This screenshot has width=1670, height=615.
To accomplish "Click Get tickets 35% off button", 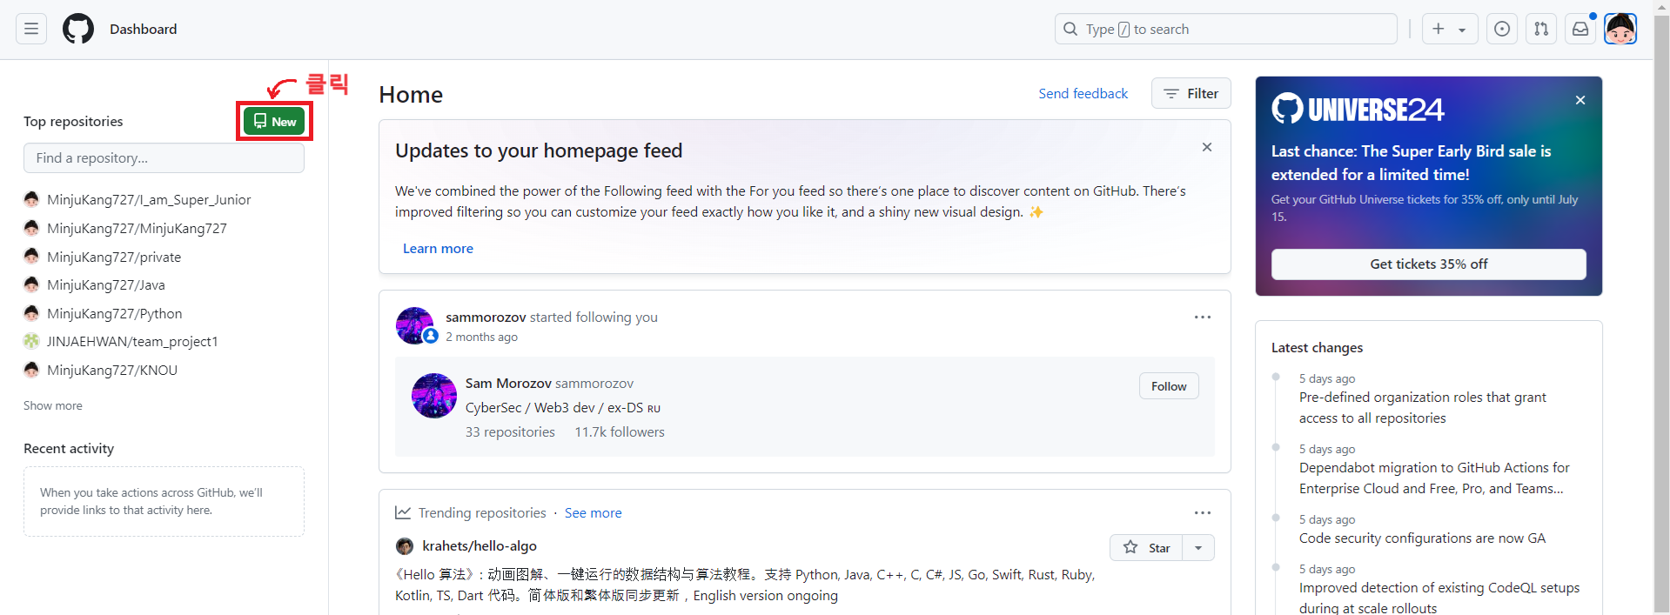I will point(1429,264).
